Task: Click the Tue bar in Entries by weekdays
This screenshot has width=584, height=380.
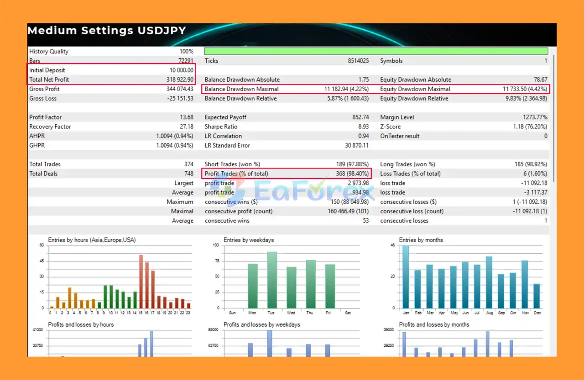Action: pos(272,280)
